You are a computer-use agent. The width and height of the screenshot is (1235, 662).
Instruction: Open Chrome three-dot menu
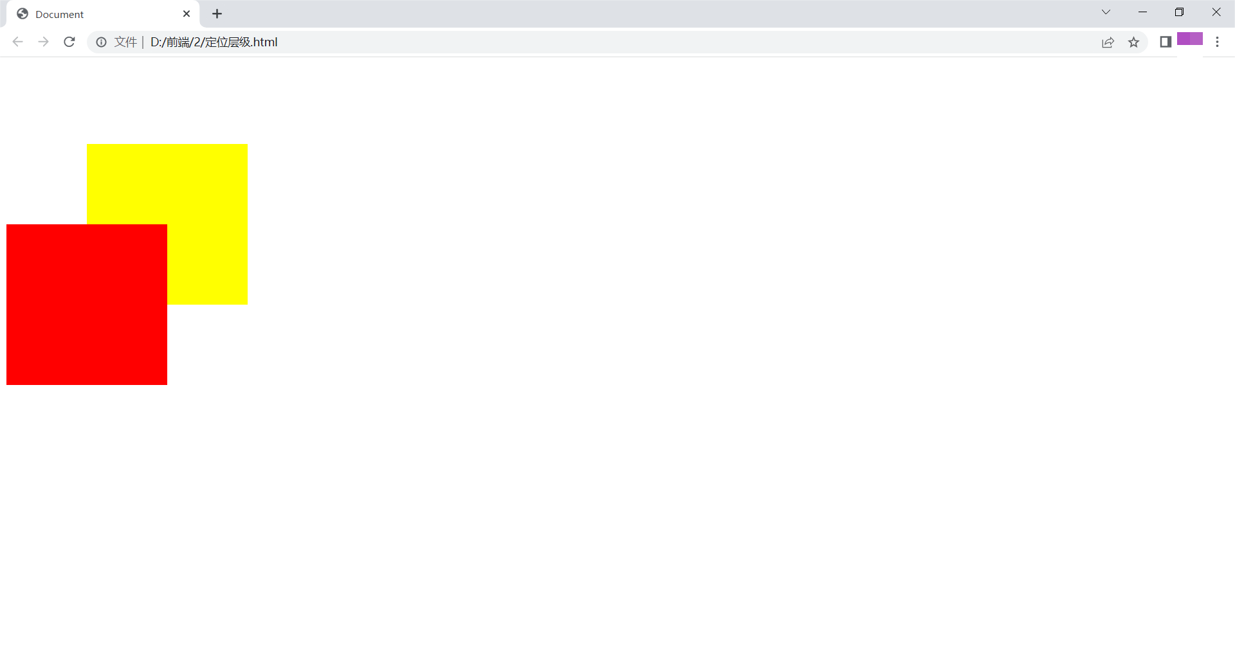point(1217,42)
